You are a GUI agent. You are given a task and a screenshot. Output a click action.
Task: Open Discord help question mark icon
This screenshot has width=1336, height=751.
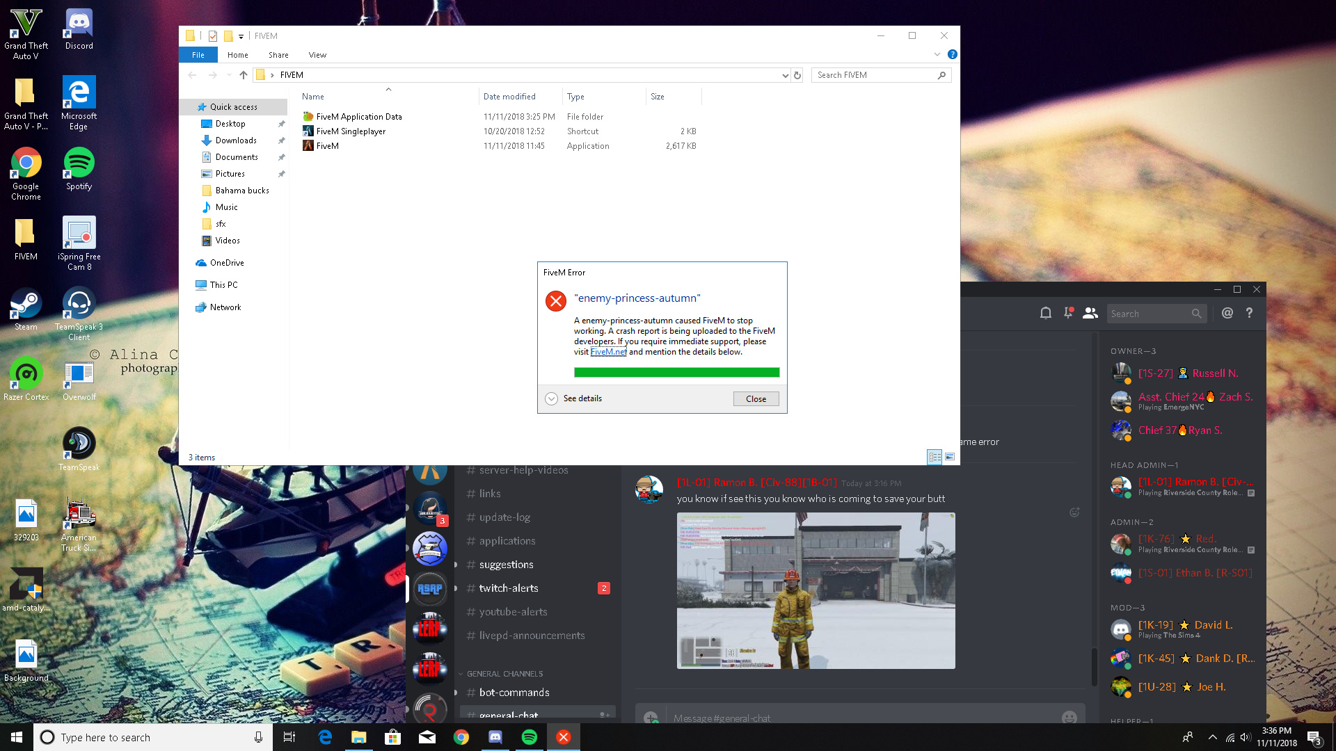1250,314
